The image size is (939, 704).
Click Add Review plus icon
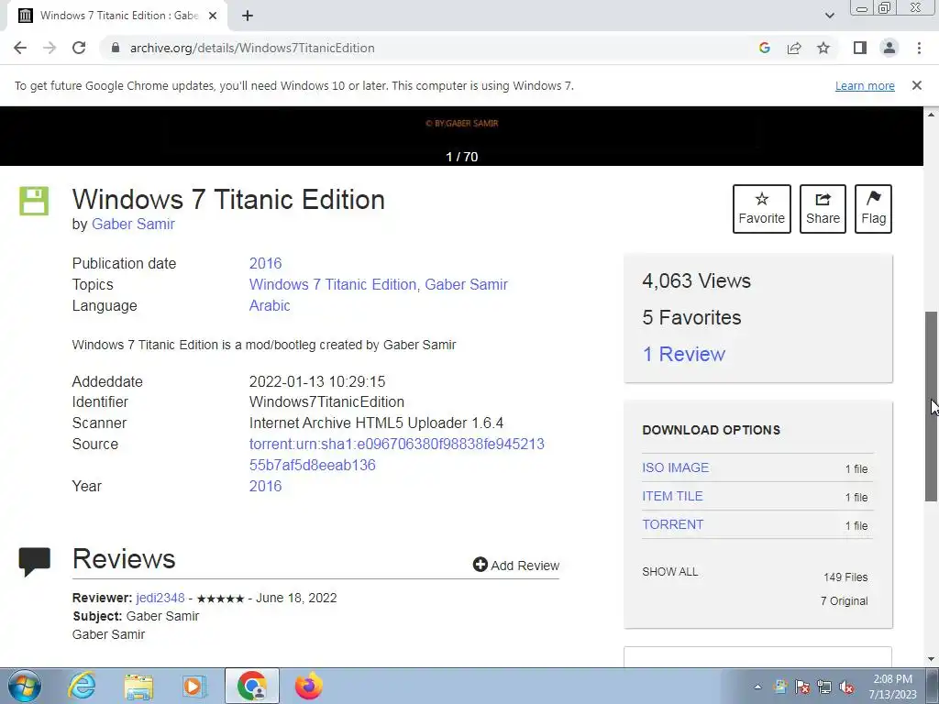pos(480,565)
